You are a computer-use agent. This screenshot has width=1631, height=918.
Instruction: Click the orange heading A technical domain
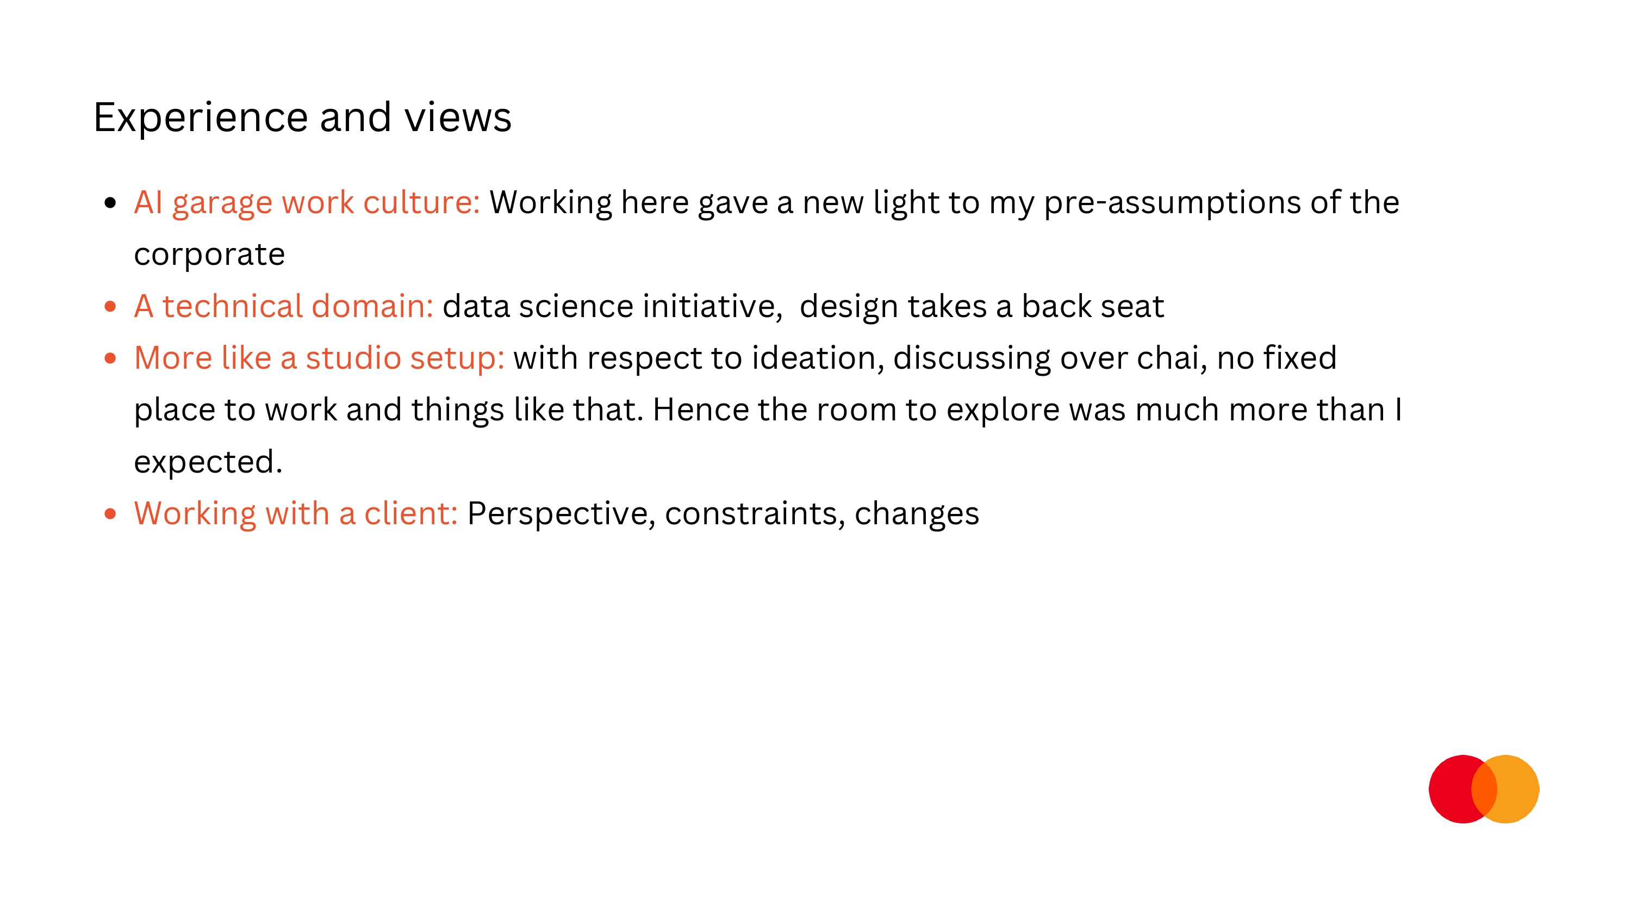284,306
